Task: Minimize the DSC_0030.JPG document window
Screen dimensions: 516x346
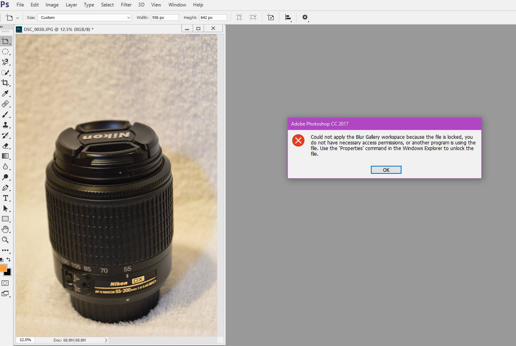Action: 187,28
